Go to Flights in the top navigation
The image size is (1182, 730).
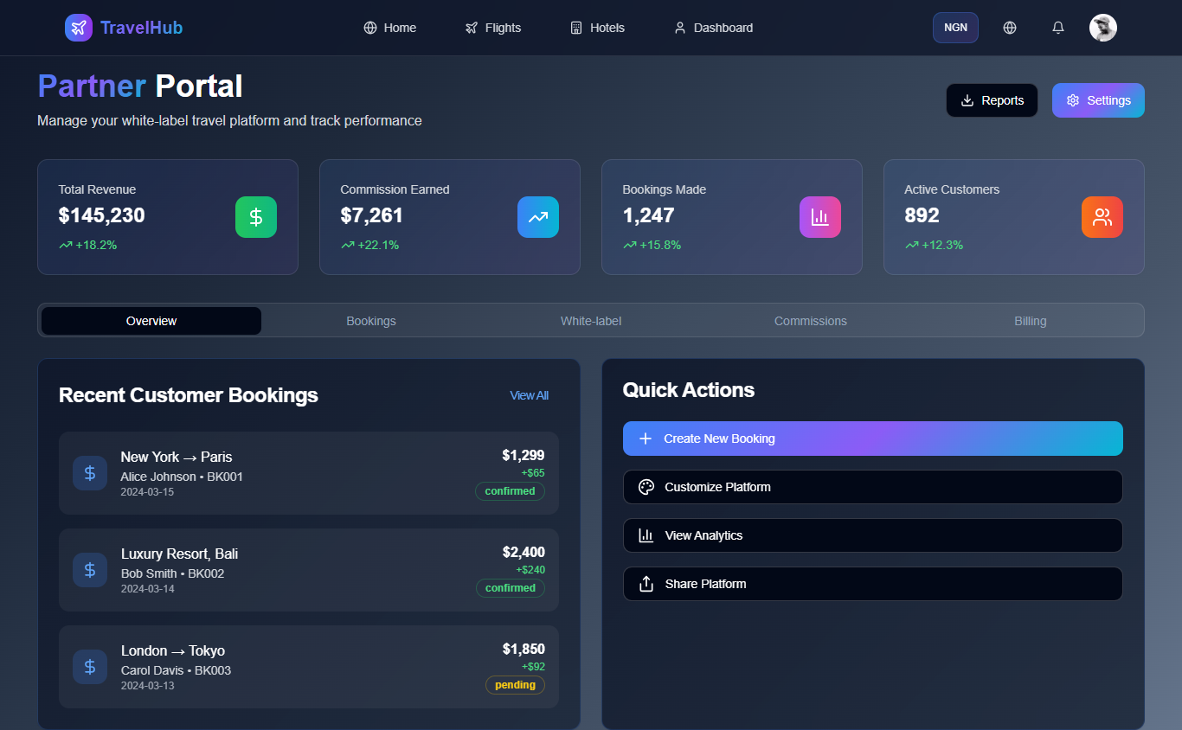(493, 28)
